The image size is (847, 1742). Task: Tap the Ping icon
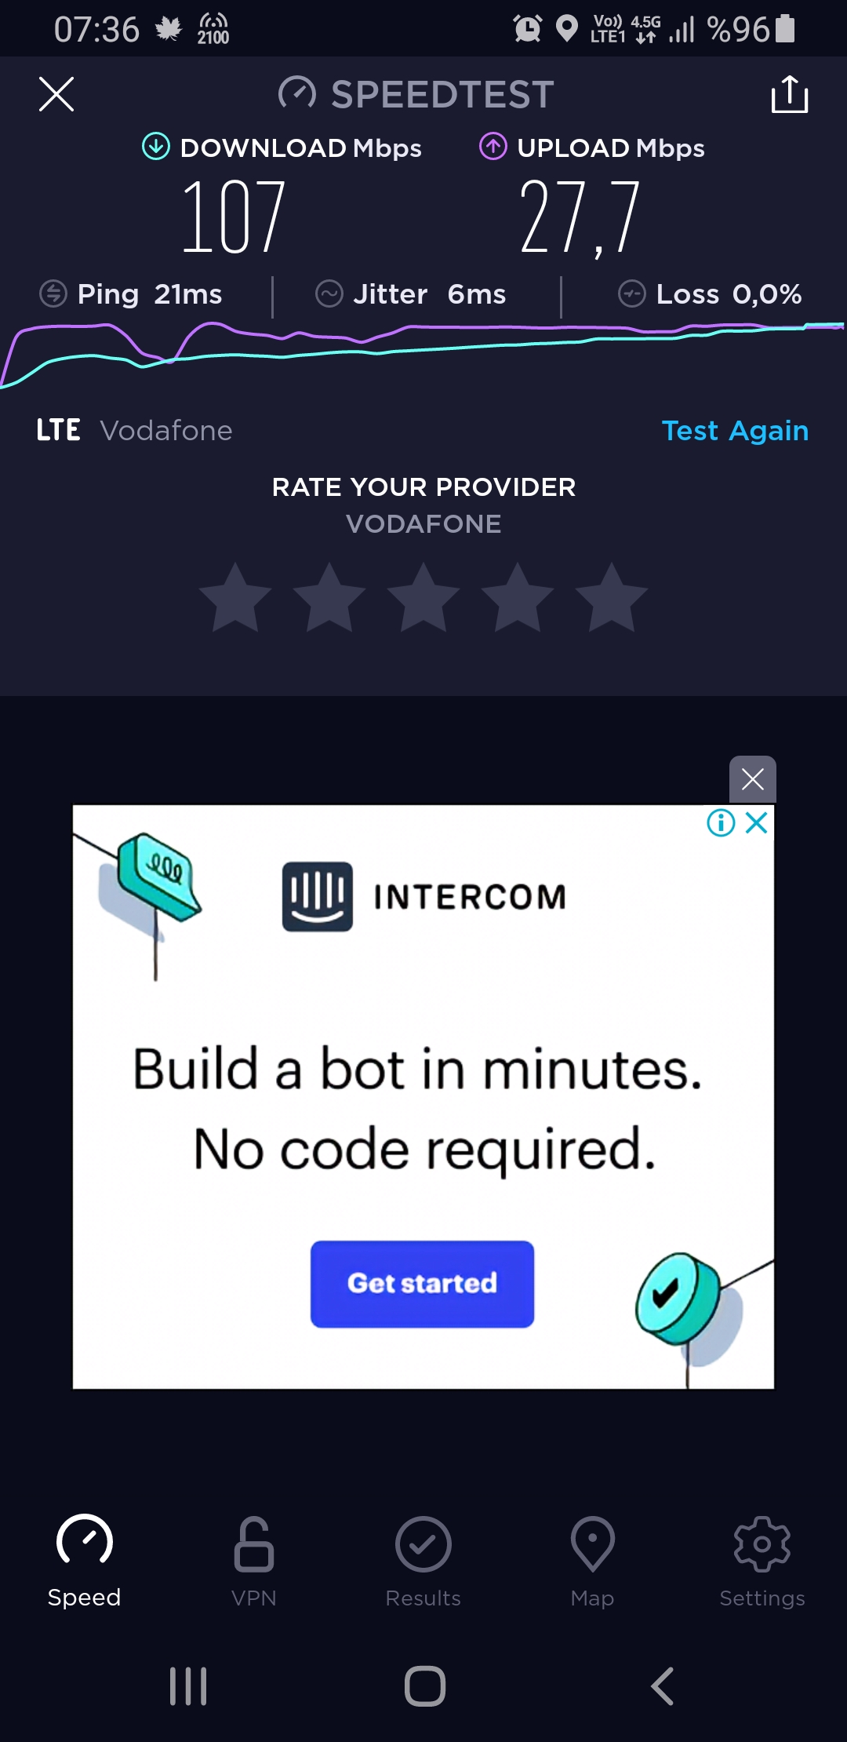(53, 294)
